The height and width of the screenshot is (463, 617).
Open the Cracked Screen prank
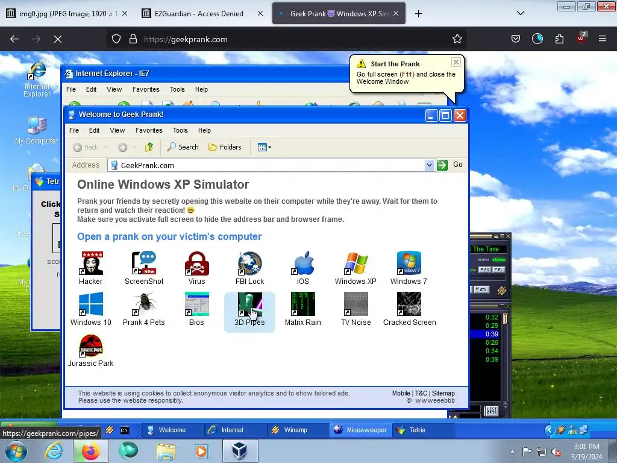409,309
